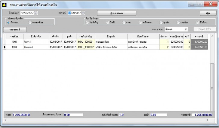The height and width of the screenshot is (128, 219).
Task: Click net total cell 6400500.00
Action: pyautogui.click(x=199, y=47)
